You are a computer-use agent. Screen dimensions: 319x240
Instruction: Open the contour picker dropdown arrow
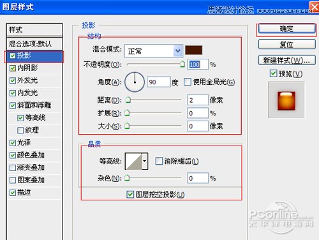145,161
